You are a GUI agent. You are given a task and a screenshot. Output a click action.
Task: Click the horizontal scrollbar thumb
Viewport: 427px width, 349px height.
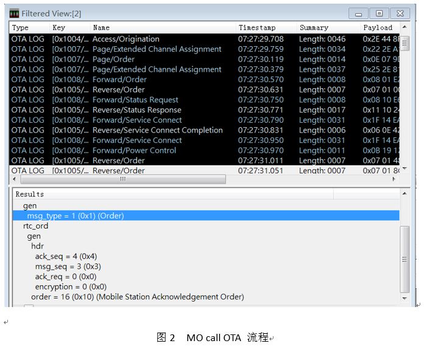[x=123, y=179]
